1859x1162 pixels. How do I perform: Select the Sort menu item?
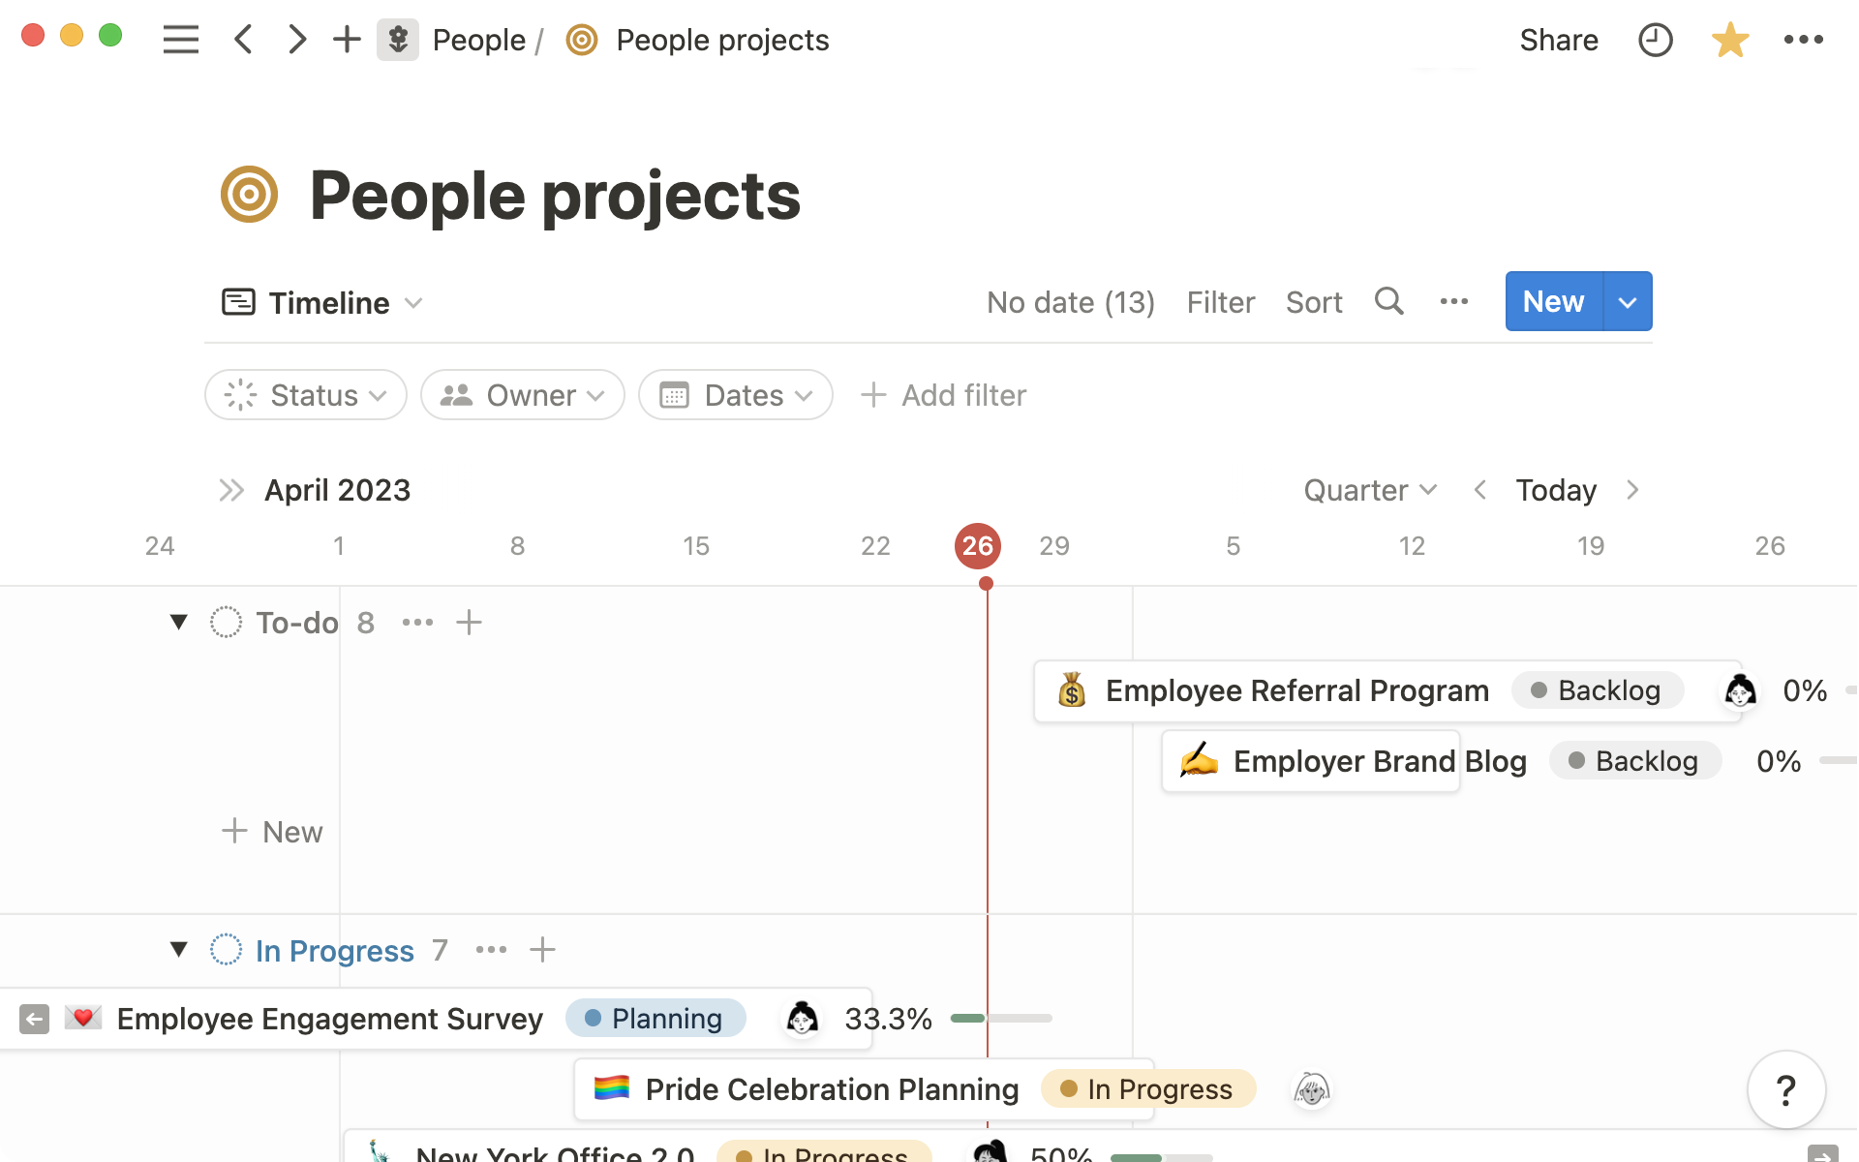(x=1313, y=301)
